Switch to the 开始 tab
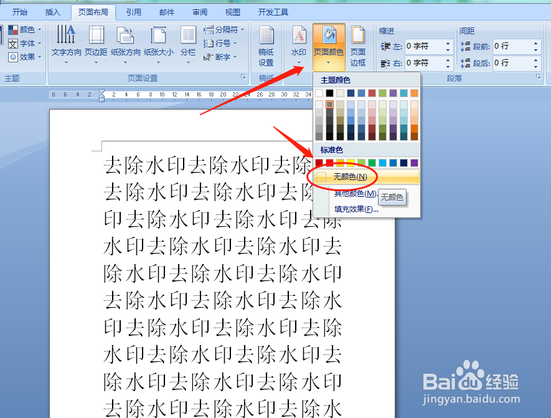 tap(20, 12)
